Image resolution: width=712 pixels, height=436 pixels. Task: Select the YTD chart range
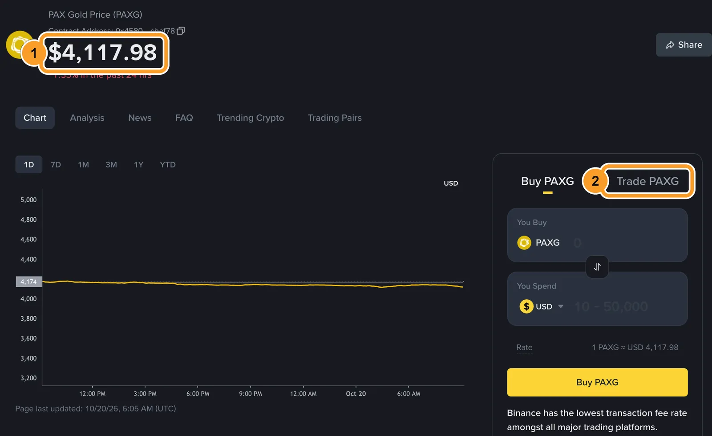pos(168,165)
